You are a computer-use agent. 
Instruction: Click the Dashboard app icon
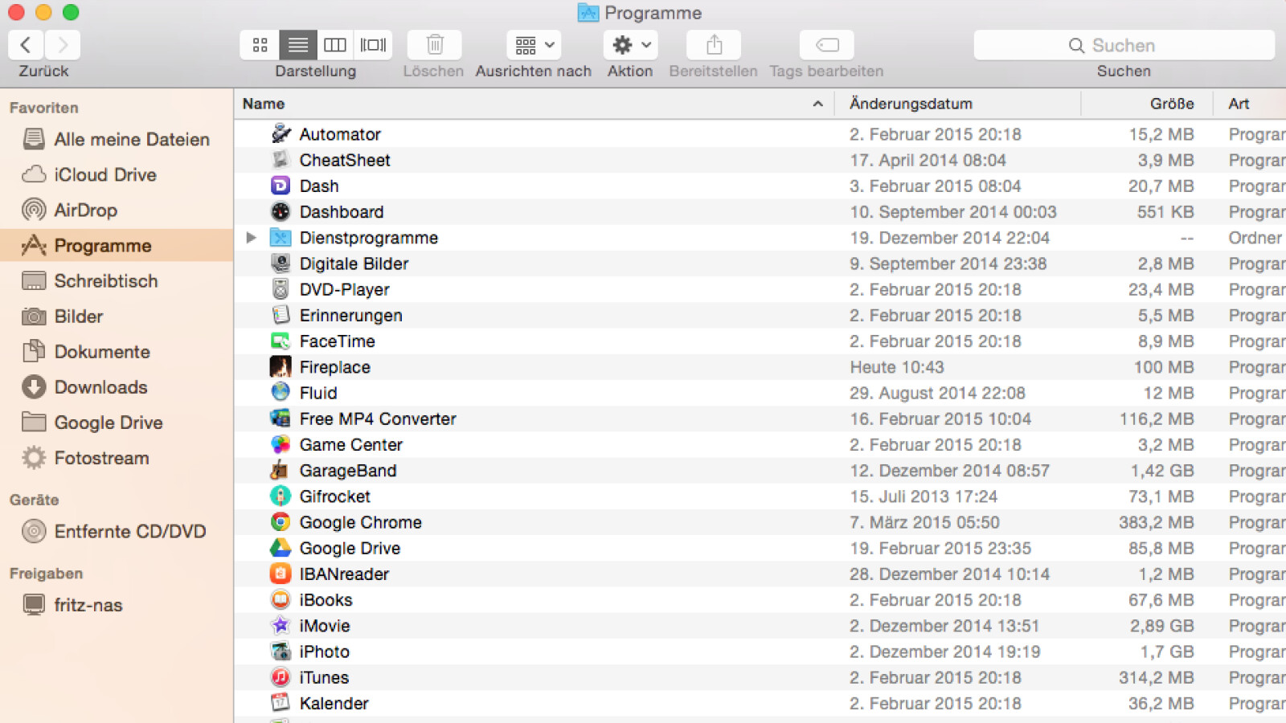(x=281, y=212)
